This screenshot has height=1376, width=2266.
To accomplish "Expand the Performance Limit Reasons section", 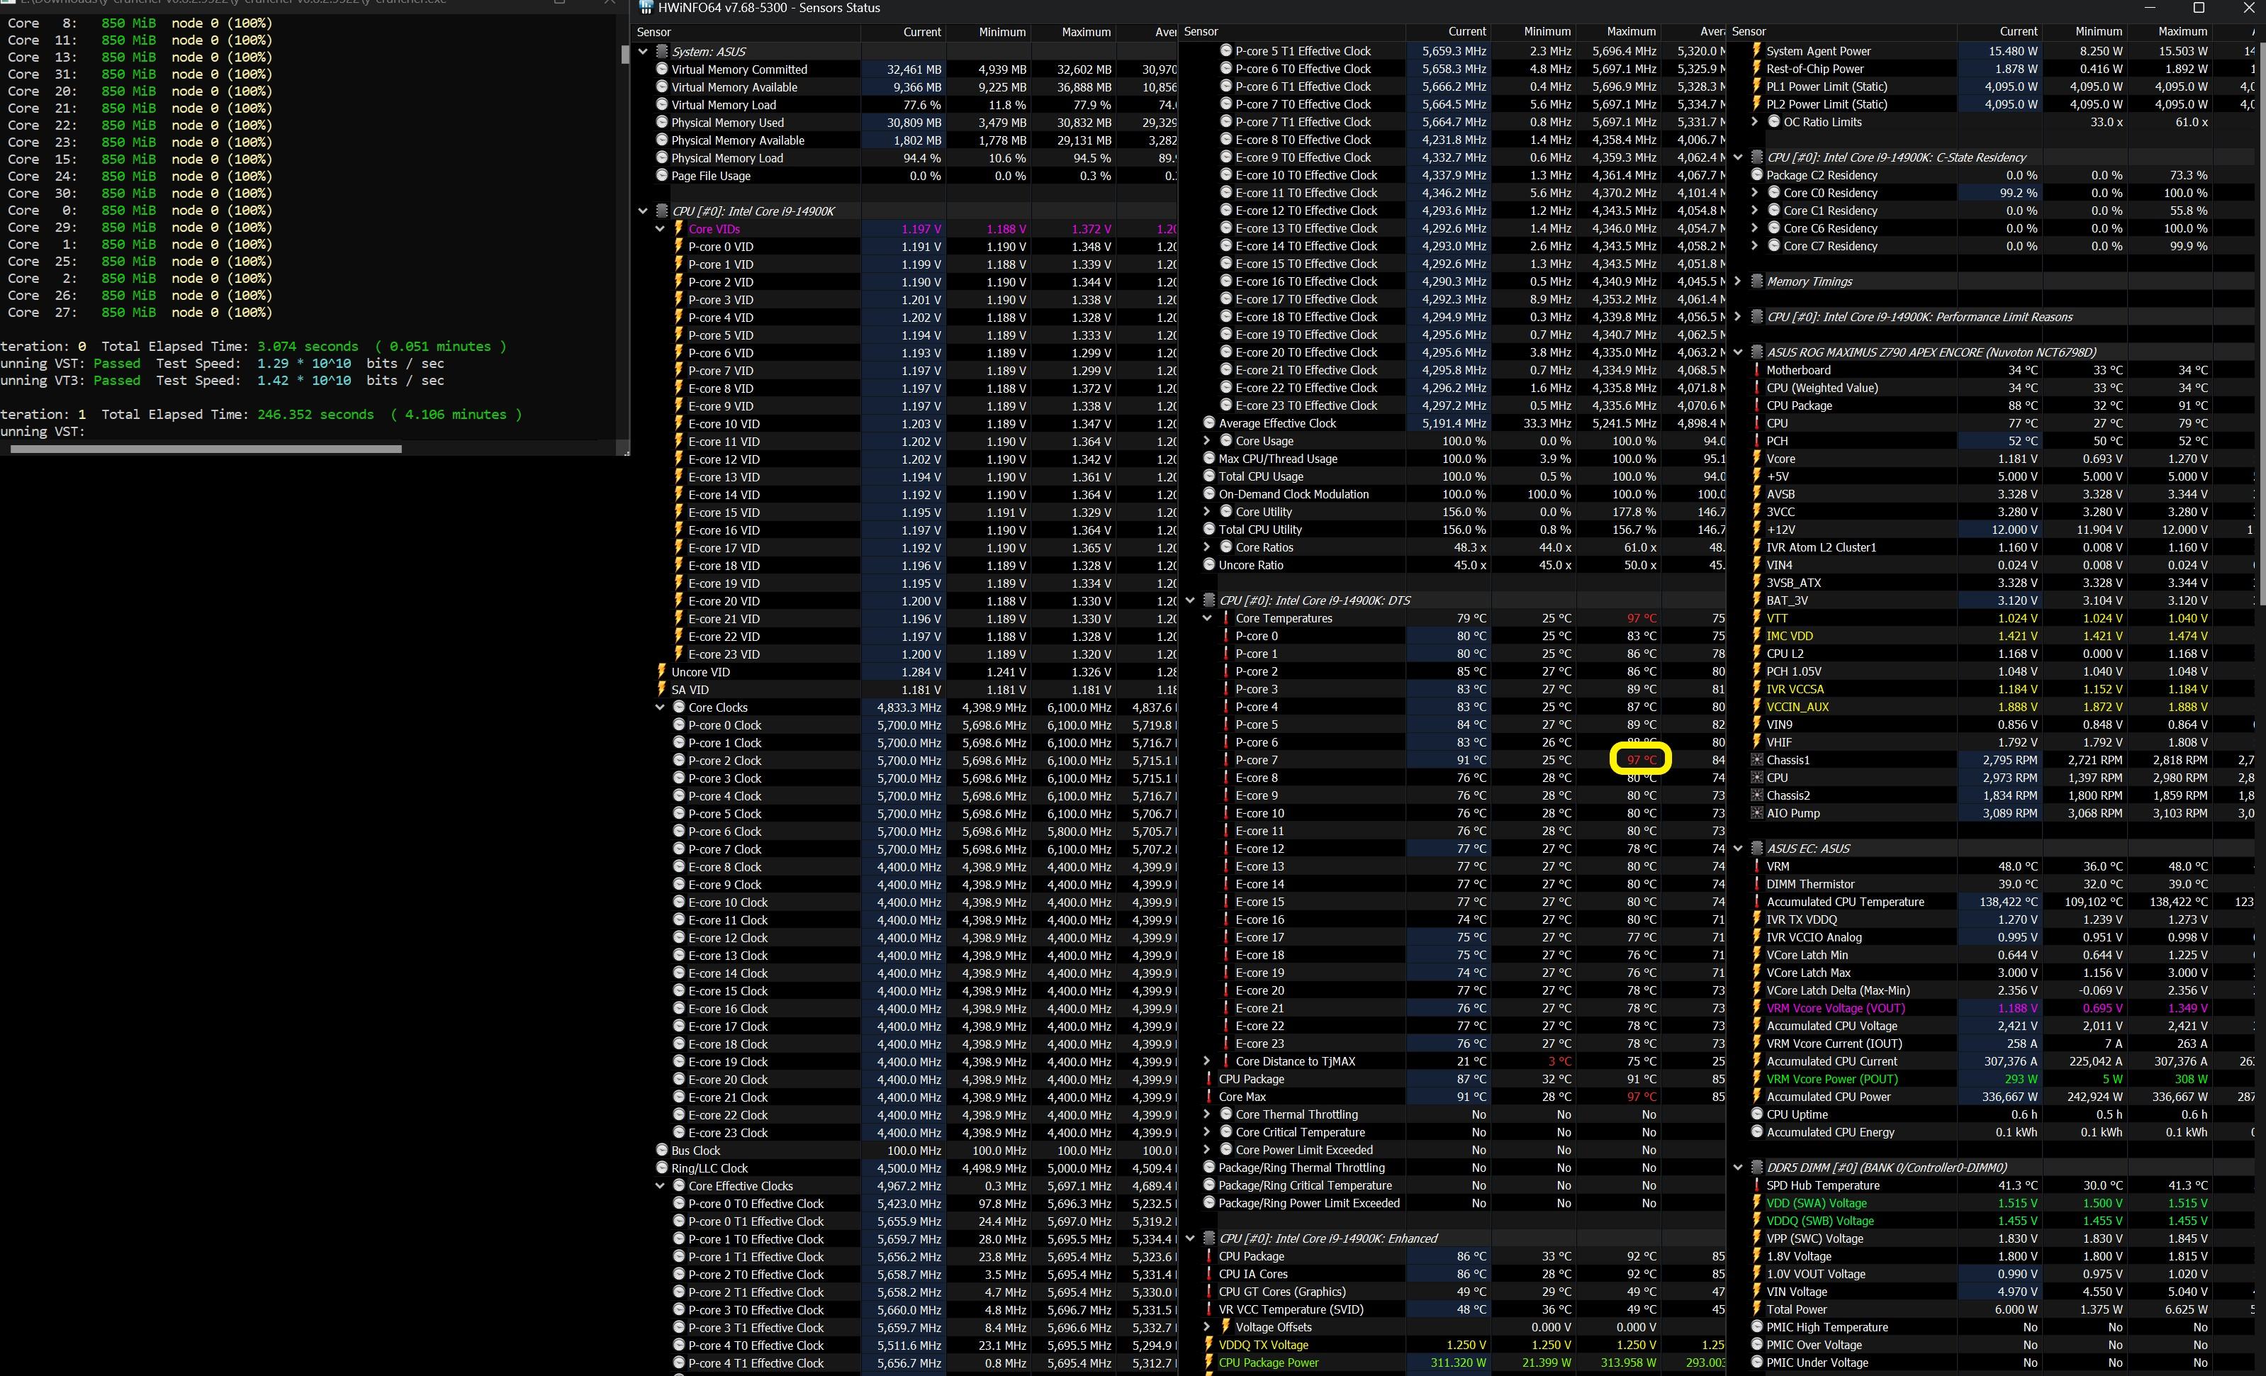I will point(1737,316).
